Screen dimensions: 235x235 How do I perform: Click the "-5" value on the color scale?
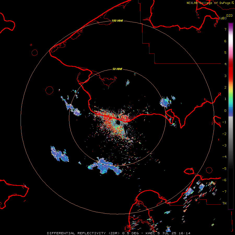tap(224, 169)
